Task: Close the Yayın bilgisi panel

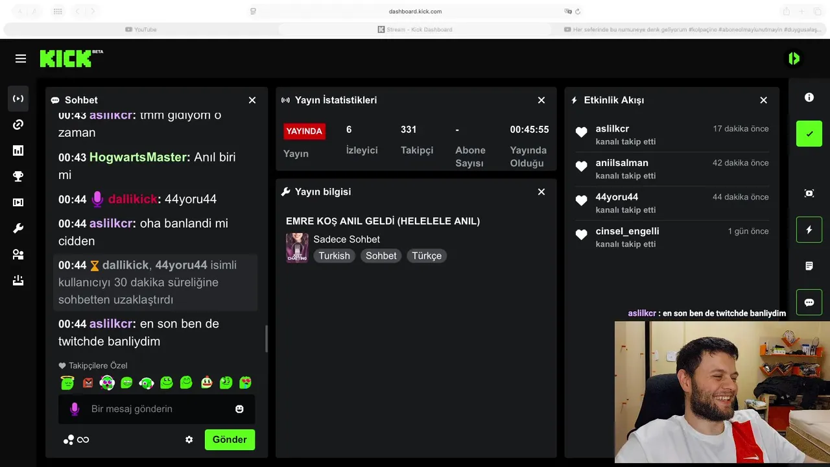Action: coord(541,192)
